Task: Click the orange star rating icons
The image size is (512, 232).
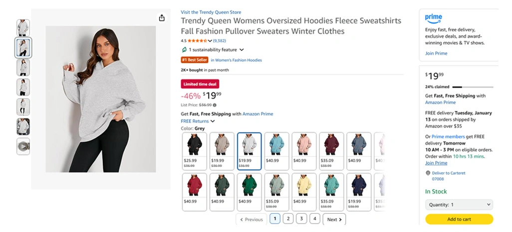Action: pos(197,41)
